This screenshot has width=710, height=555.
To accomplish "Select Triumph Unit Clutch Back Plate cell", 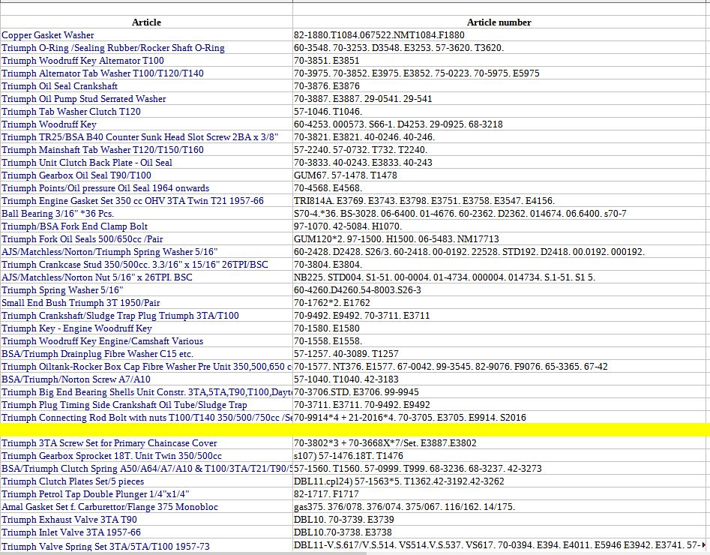I will [x=146, y=162].
